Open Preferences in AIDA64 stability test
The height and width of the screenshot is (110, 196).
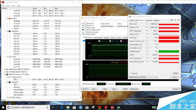pyautogui.click(x=134, y=89)
